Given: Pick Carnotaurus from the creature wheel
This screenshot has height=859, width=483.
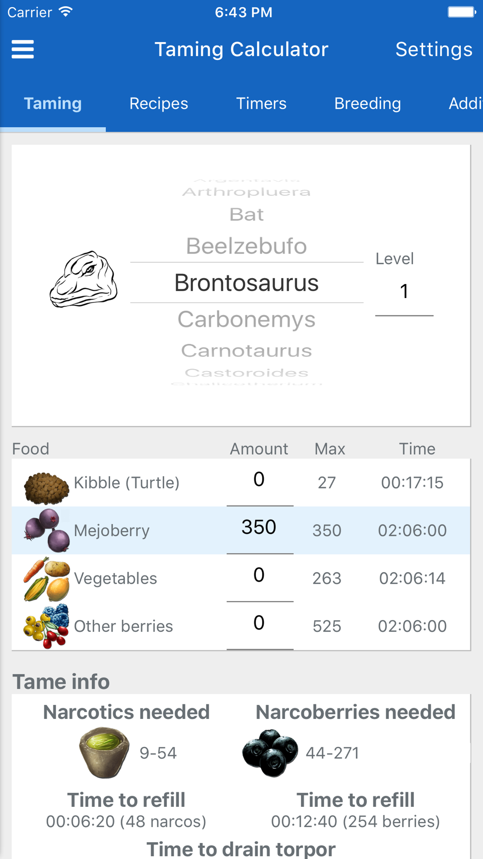Looking at the screenshot, I should click(246, 350).
